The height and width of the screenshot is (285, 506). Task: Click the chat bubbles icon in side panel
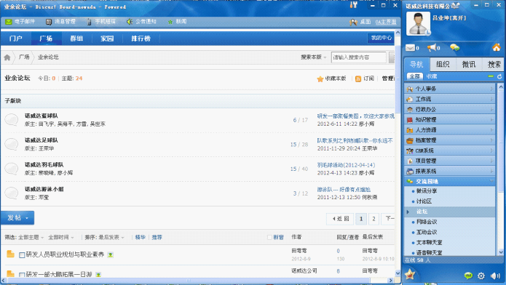pos(455,48)
